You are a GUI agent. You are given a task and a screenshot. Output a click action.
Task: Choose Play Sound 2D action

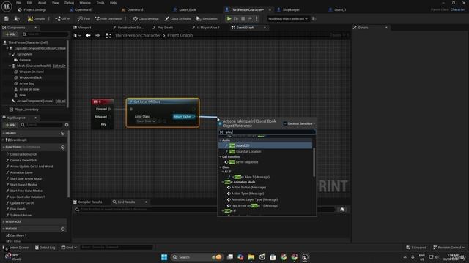(265, 145)
